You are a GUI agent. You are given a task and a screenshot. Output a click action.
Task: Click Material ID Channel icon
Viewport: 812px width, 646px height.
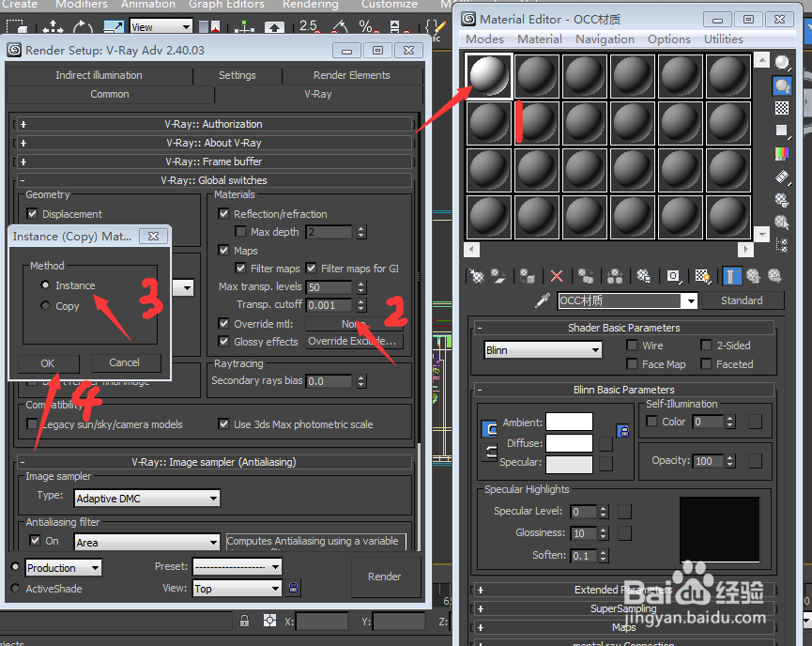(673, 276)
